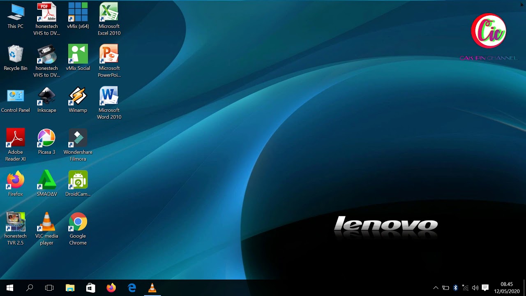Select the Winamp desktop icon

(78, 100)
